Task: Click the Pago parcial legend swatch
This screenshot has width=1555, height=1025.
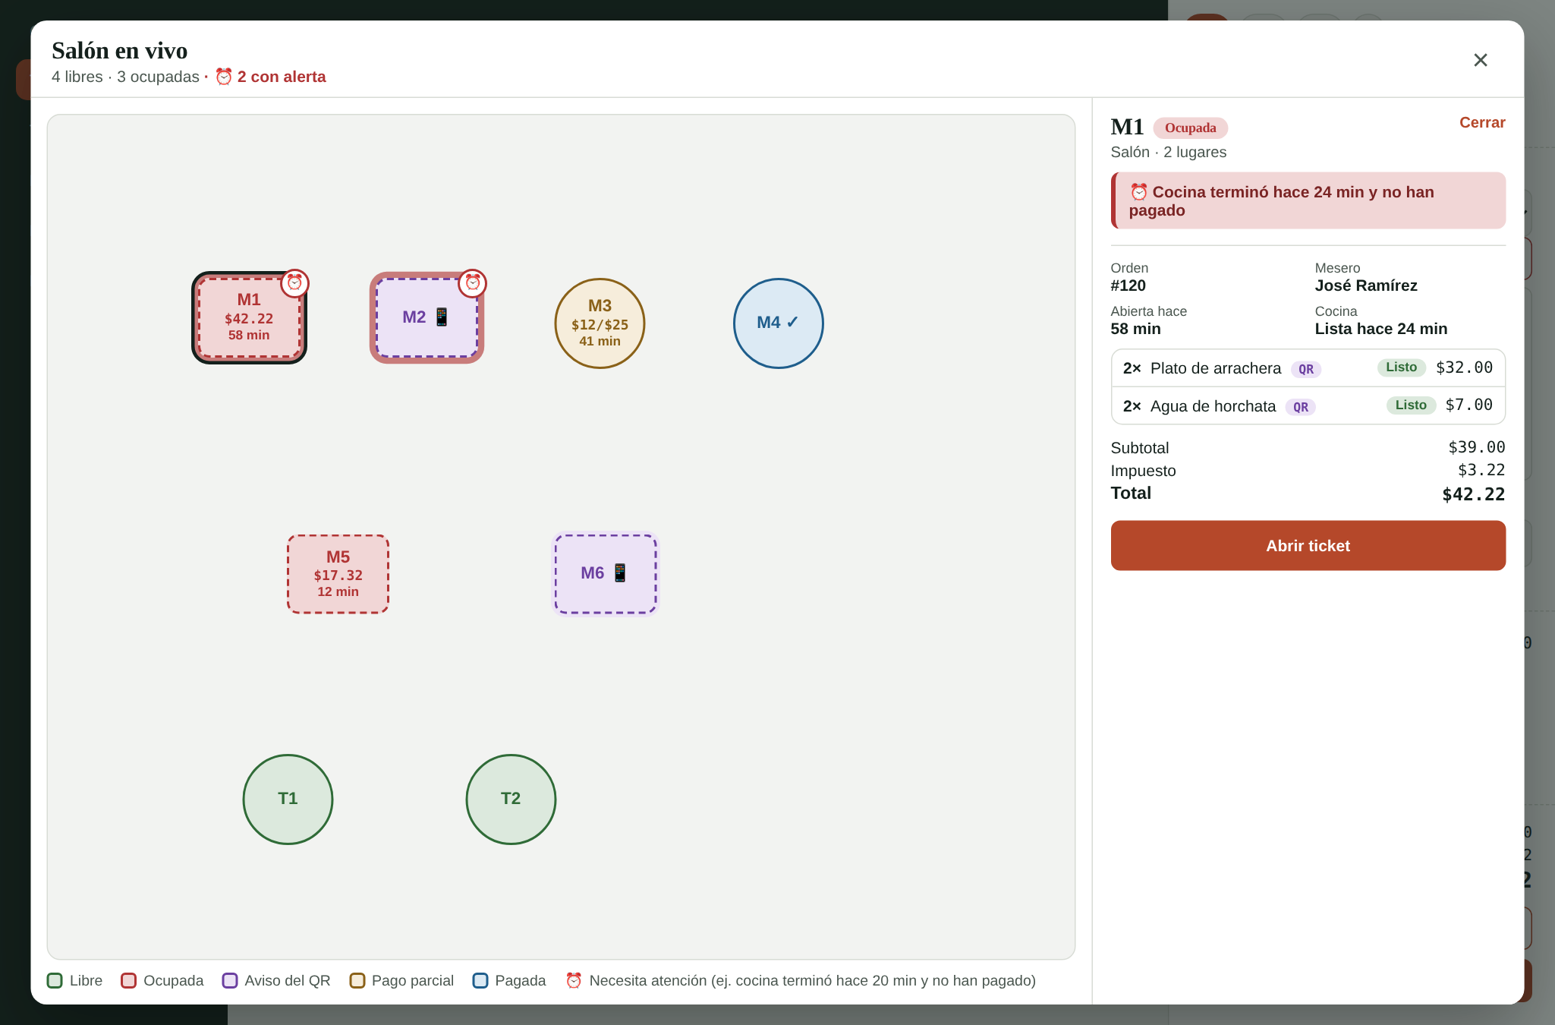Action: 357,980
